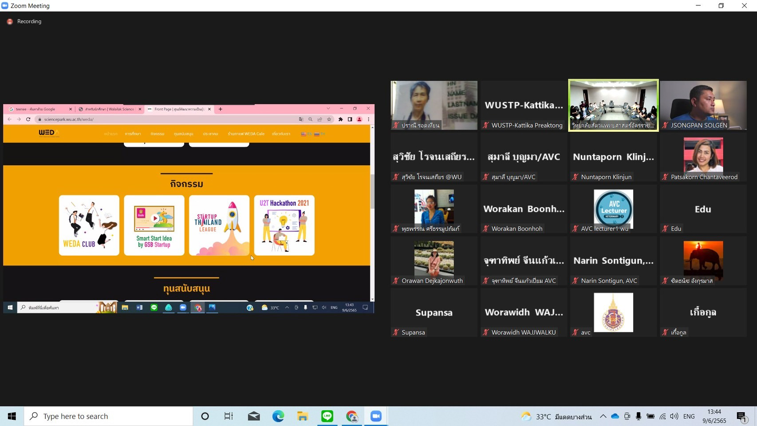Open Wi-Fi network icon in system tray
757x426 pixels.
(x=662, y=416)
